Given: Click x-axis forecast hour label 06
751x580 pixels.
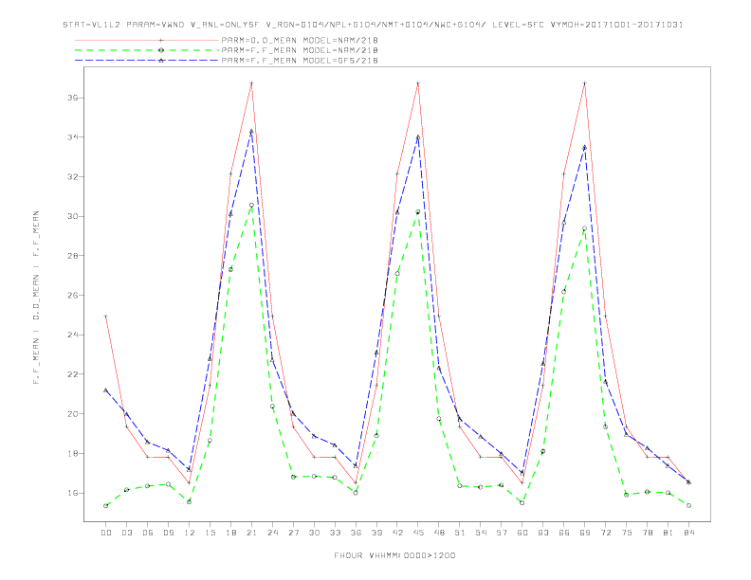Looking at the screenshot, I should pyautogui.click(x=148, y=533).
